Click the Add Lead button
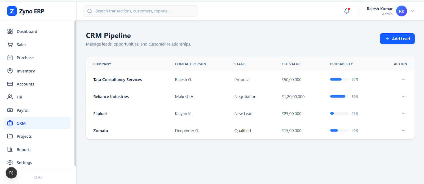Viewport: 424px width, 184px height. pos(397,39)
